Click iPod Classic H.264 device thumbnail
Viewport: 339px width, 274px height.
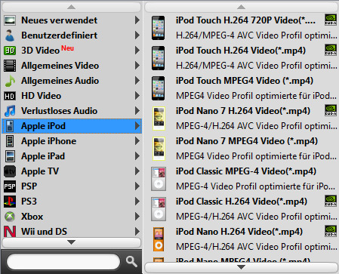[159, 209]
